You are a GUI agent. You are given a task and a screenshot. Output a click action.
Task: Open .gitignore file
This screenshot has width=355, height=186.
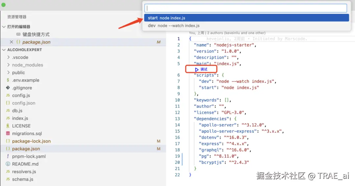coord(22,88)
